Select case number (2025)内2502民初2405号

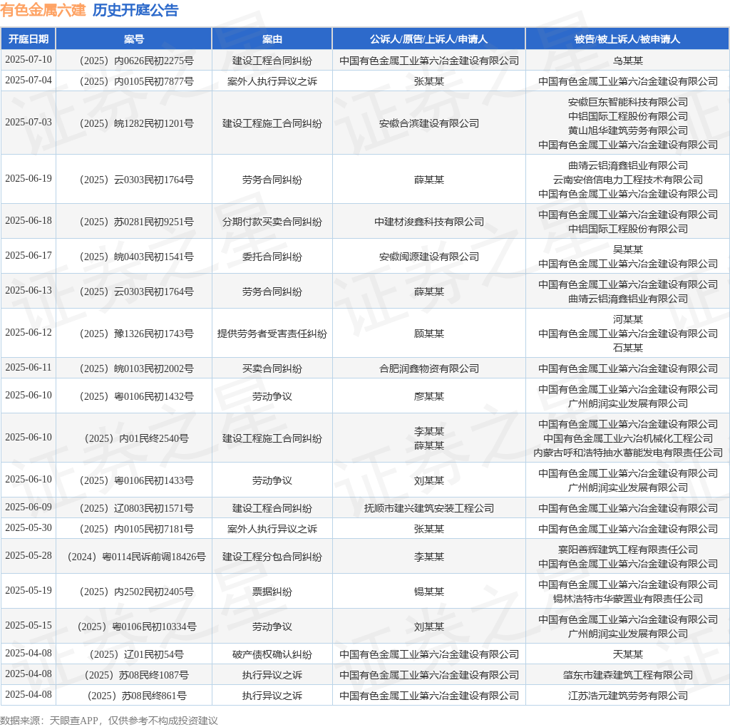click(136, 592)
